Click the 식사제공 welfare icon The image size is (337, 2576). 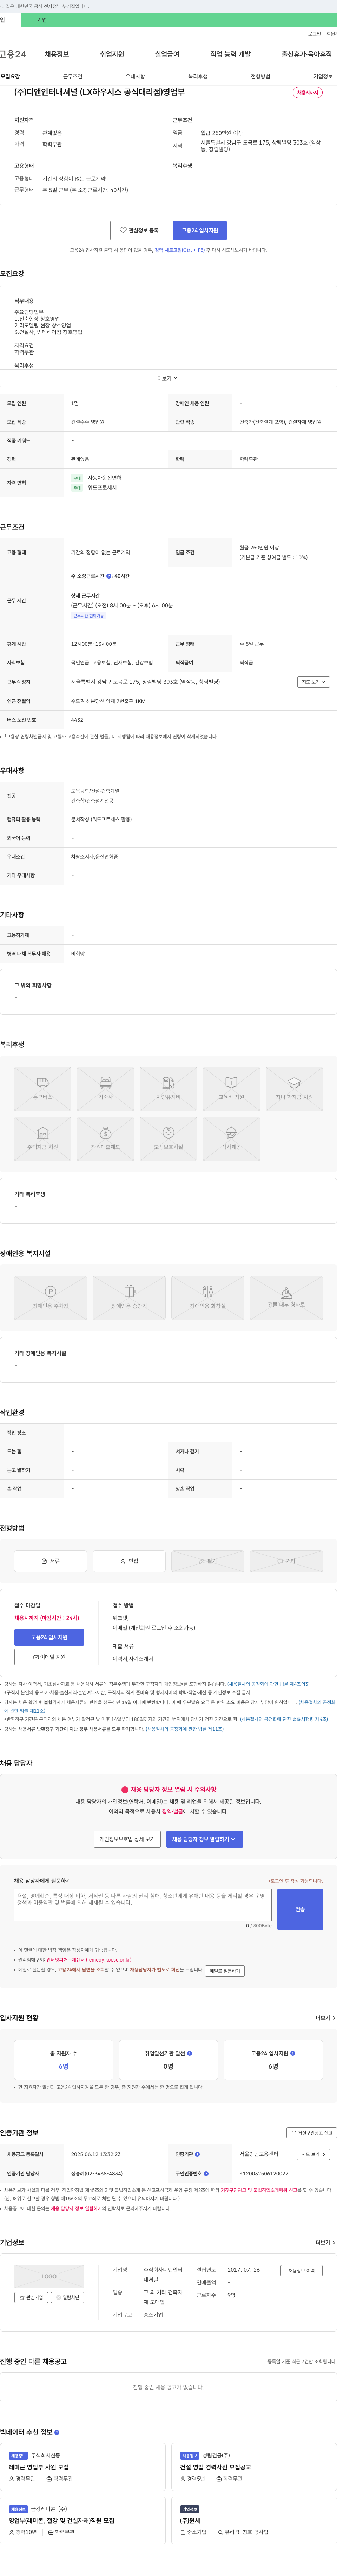[x=231, y=1139]
